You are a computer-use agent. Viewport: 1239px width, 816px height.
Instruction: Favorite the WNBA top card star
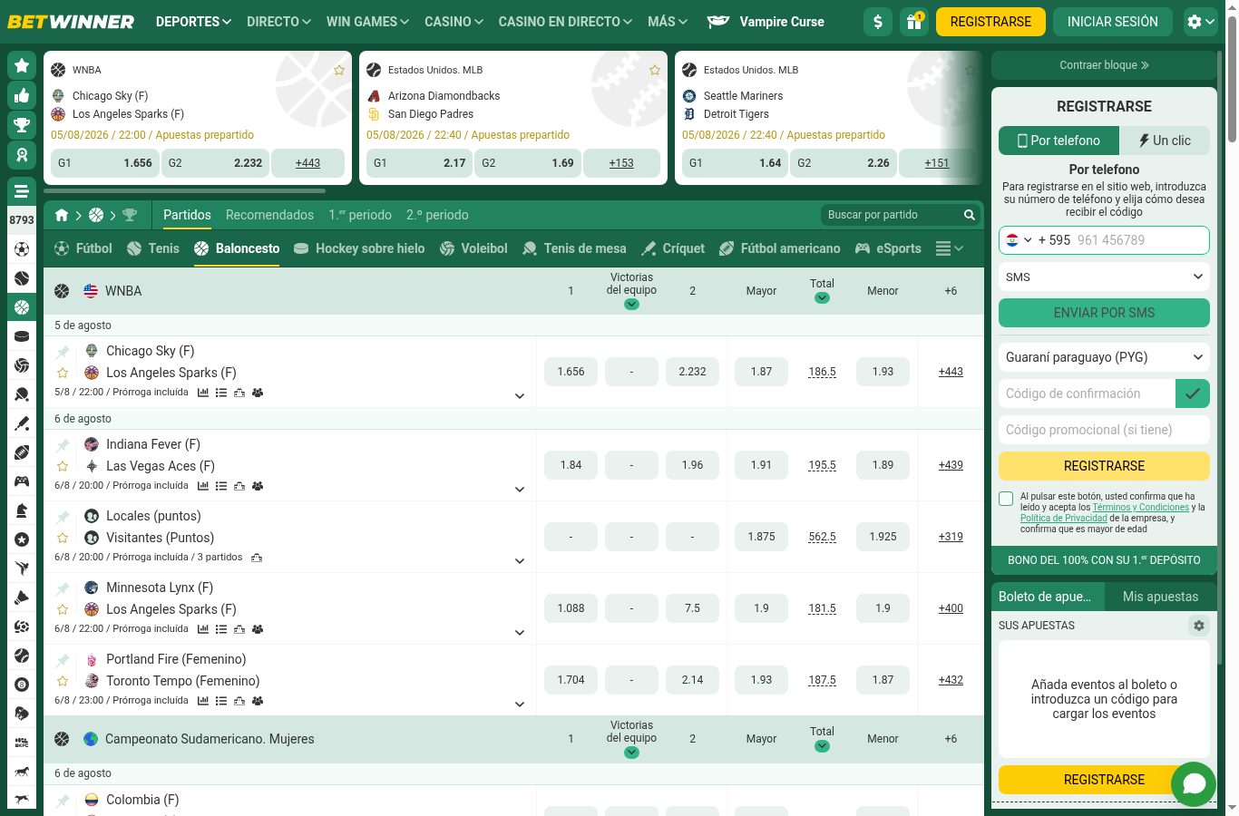point(339,70)
